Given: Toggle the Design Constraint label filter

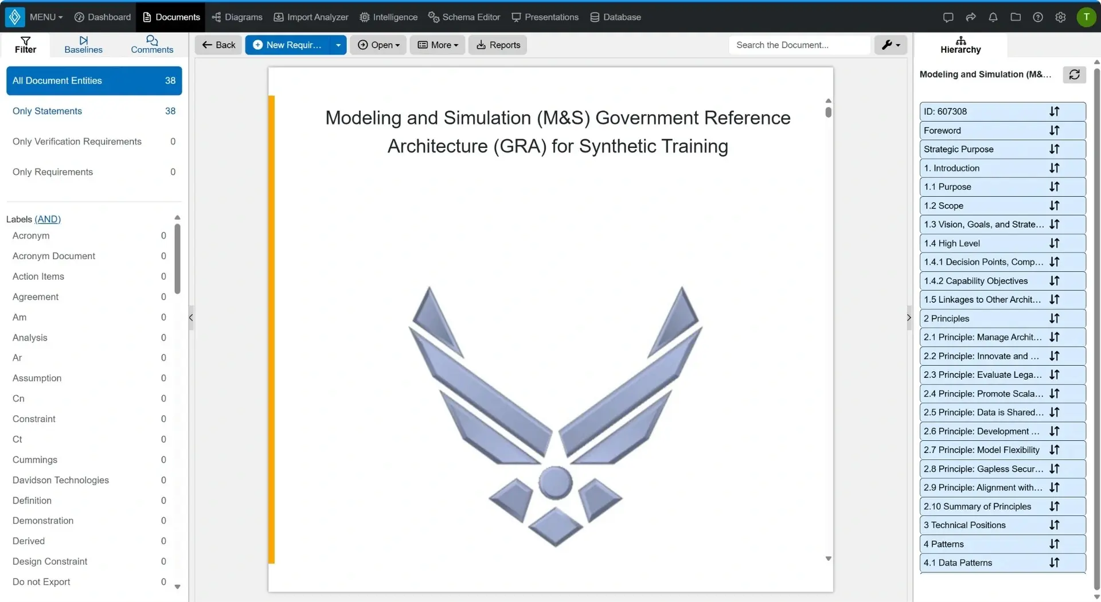Looking at the screenshot, I should 89,562.
